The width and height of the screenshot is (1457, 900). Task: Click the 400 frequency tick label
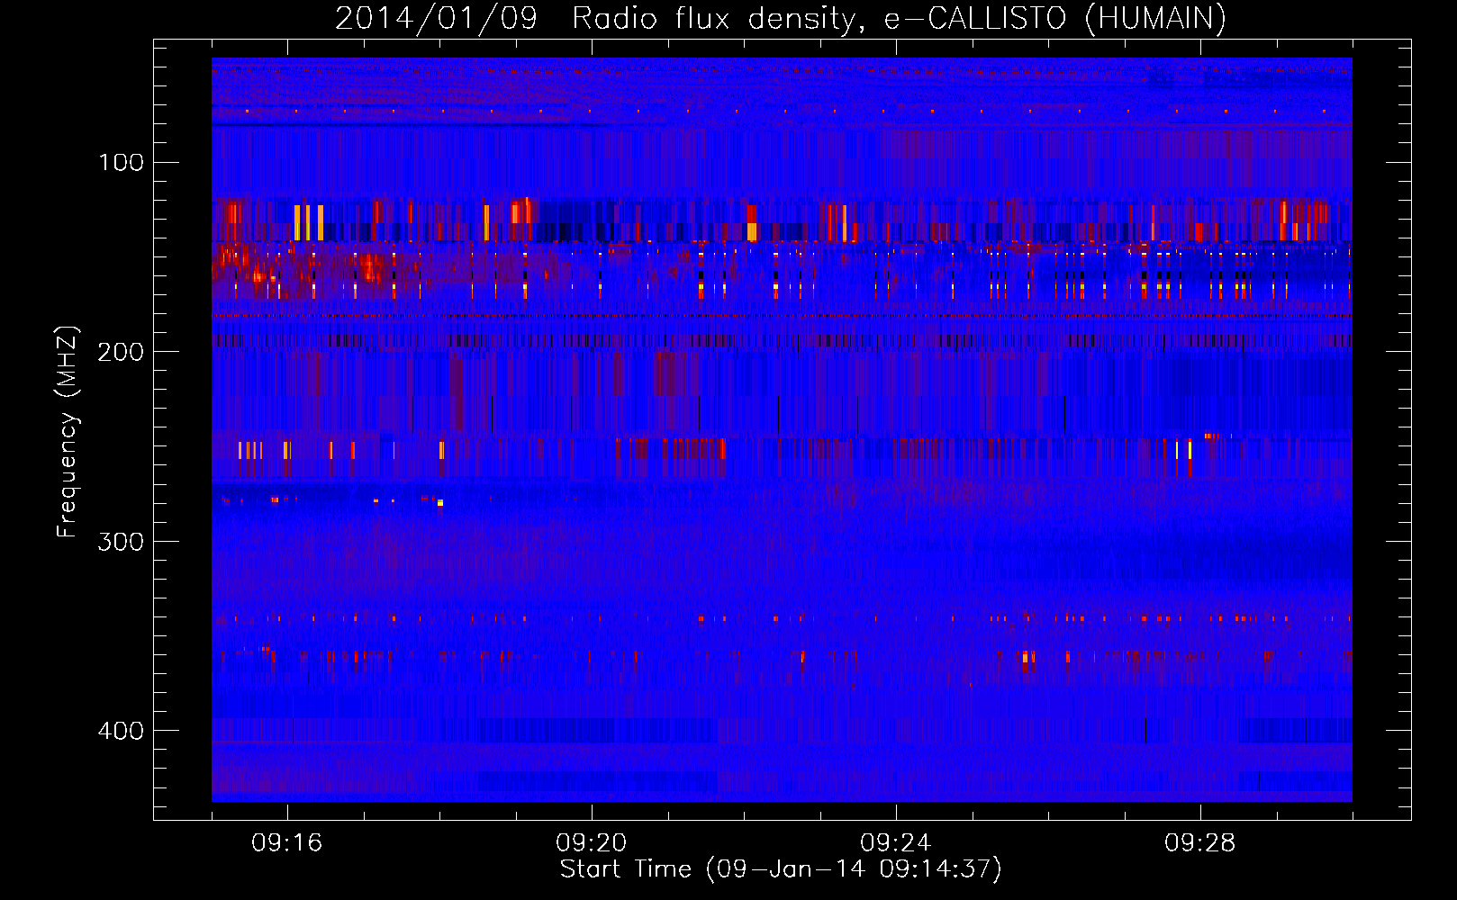pyautogui.click(x=121, y=731)
